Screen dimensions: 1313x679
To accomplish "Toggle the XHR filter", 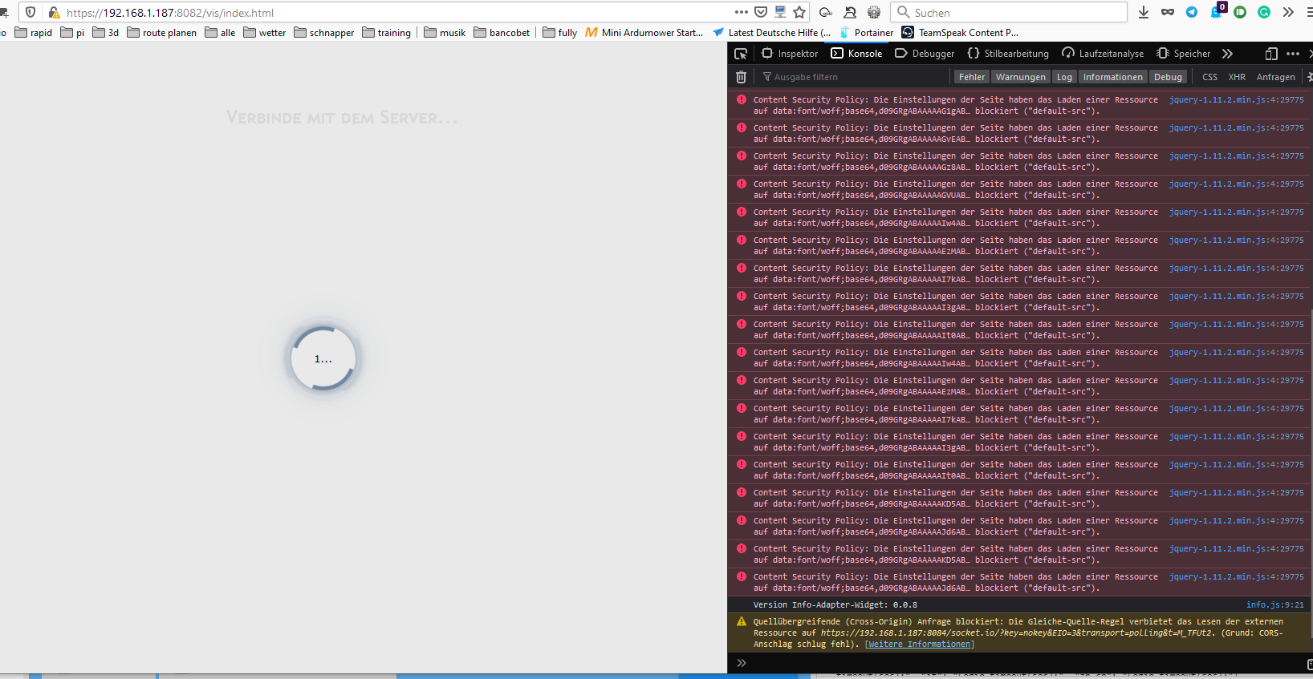I will (x=1237, y=77).
